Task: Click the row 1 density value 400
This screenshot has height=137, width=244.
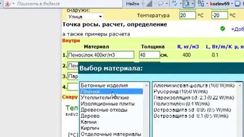Action: coord(186,55)
